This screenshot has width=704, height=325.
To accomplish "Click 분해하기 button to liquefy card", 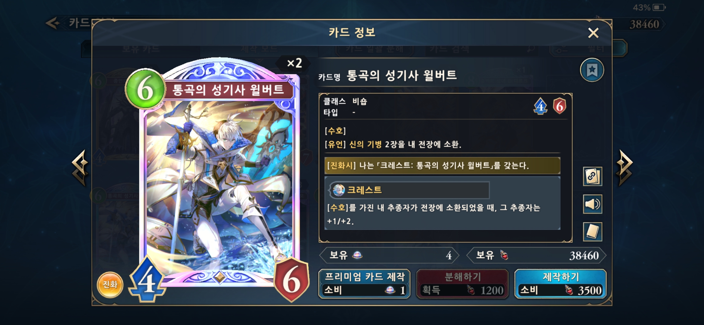I will [x=462, y=284].
